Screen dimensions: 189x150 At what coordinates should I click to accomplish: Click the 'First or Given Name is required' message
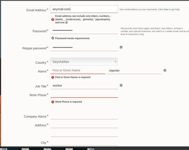[x=73, y=77]
